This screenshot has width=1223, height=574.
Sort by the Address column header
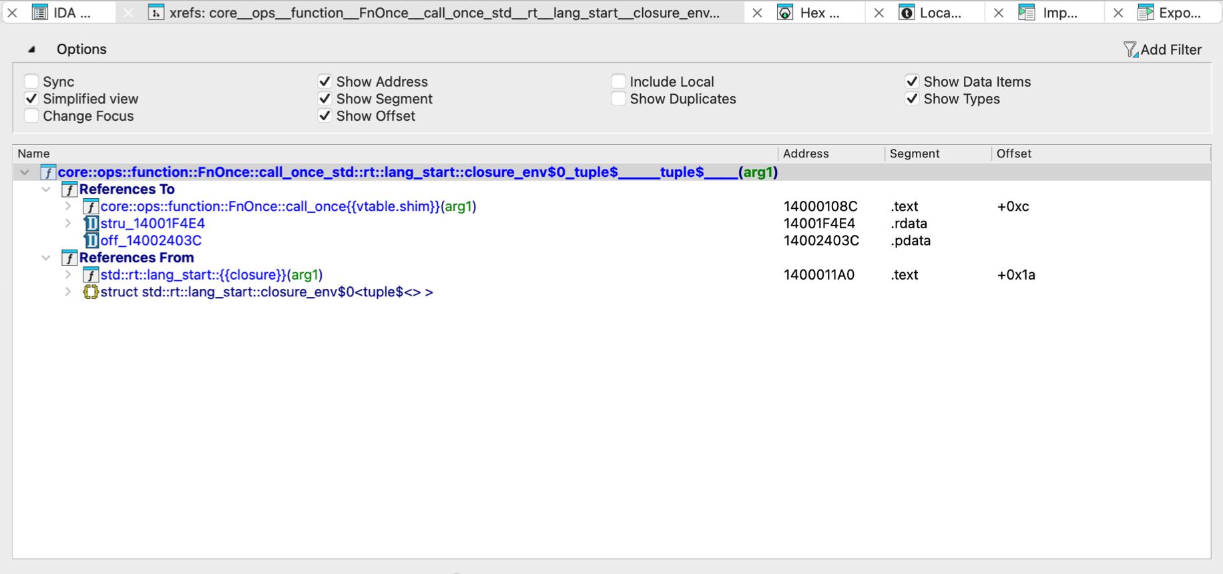point(806,154)
